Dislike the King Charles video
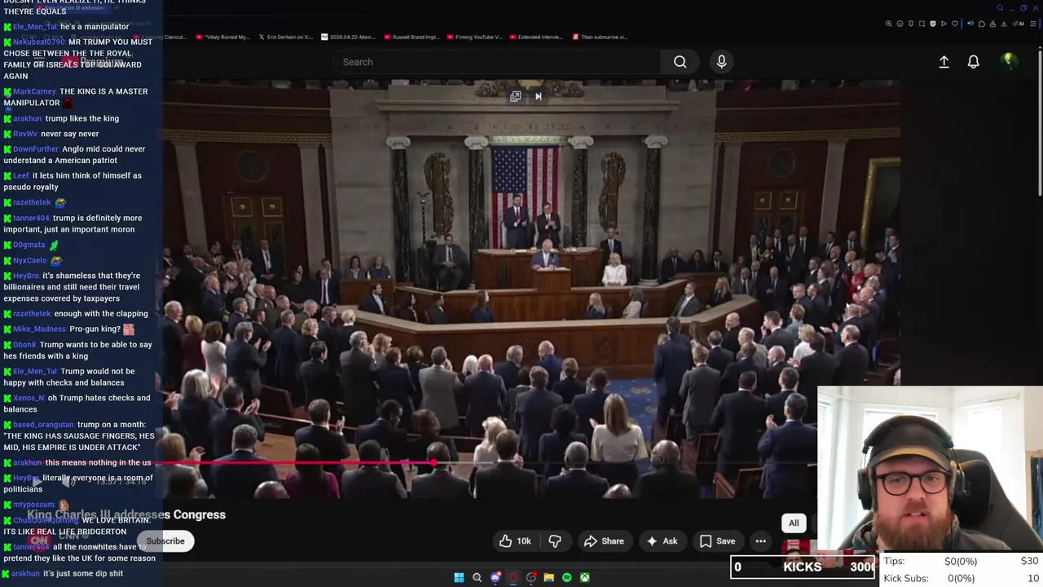The image size is (1043, 587). click(x=555, y=541)
